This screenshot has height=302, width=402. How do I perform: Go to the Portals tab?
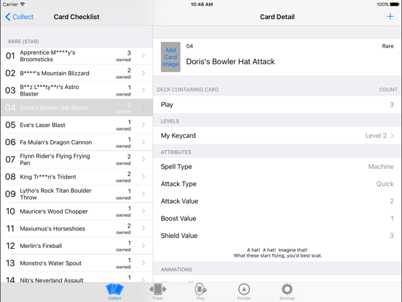(244, 291)
